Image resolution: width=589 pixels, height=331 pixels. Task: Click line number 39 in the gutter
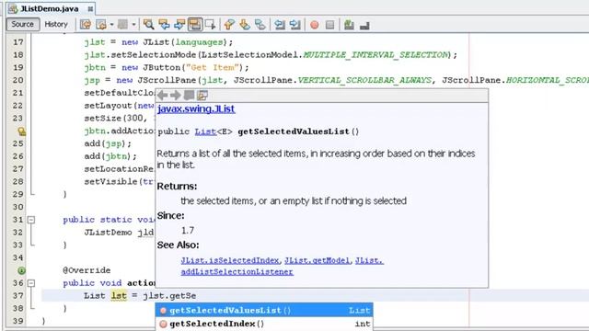[18, 321]
